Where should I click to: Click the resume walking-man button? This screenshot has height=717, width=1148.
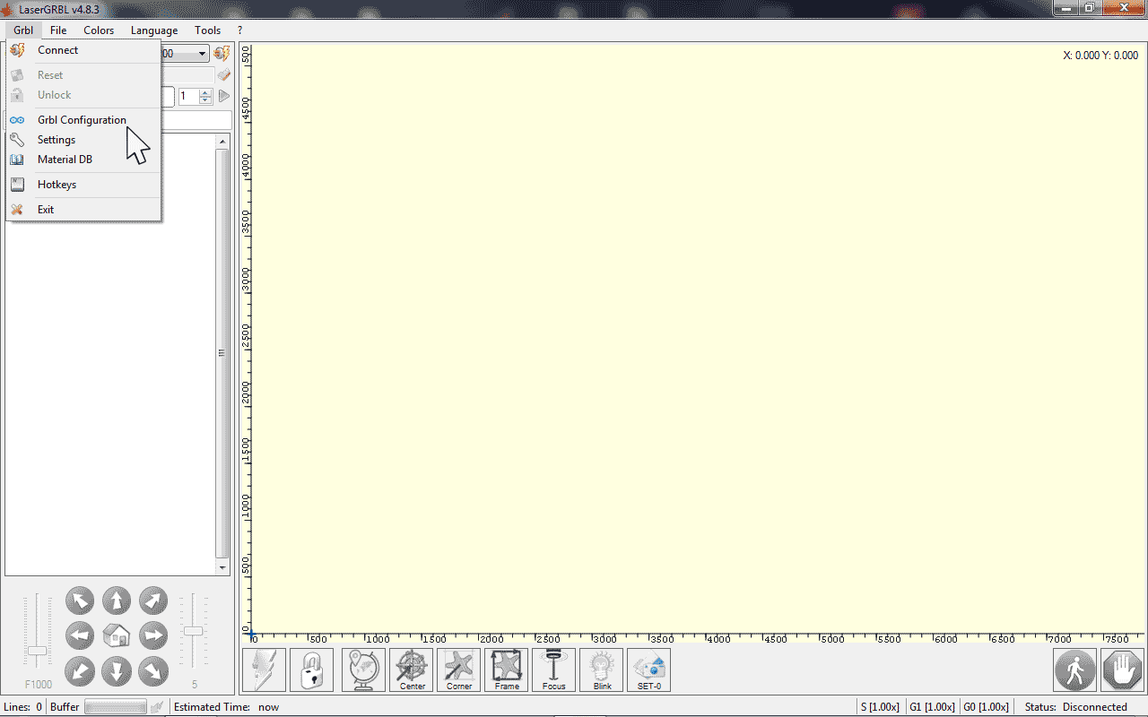click(x=1074, y=669)
